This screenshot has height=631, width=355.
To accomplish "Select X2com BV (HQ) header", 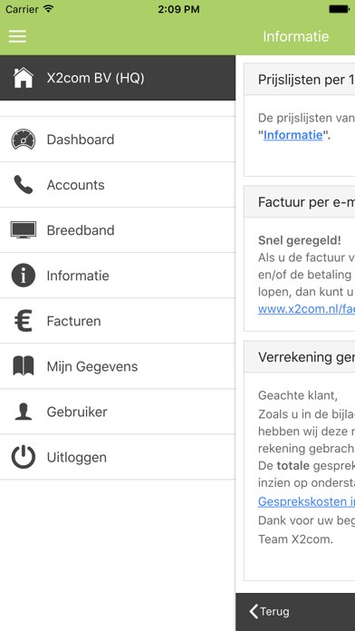I will click(x=118, y=78).
